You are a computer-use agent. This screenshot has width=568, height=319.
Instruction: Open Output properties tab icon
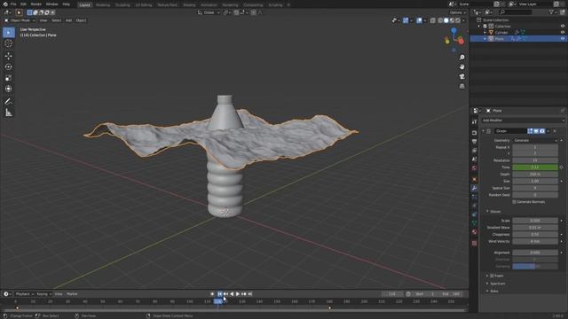click(x=474, y=142)
